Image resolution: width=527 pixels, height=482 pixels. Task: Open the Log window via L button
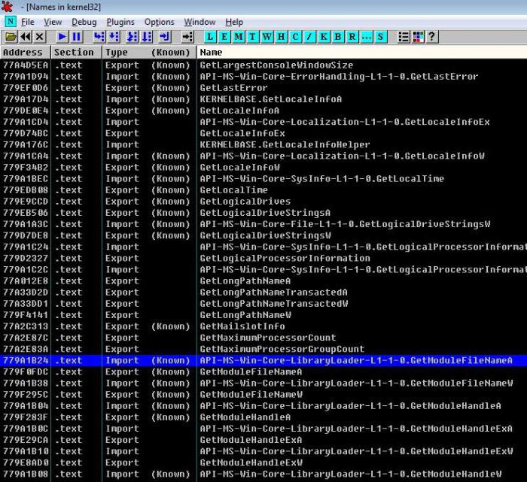[210, 37]
